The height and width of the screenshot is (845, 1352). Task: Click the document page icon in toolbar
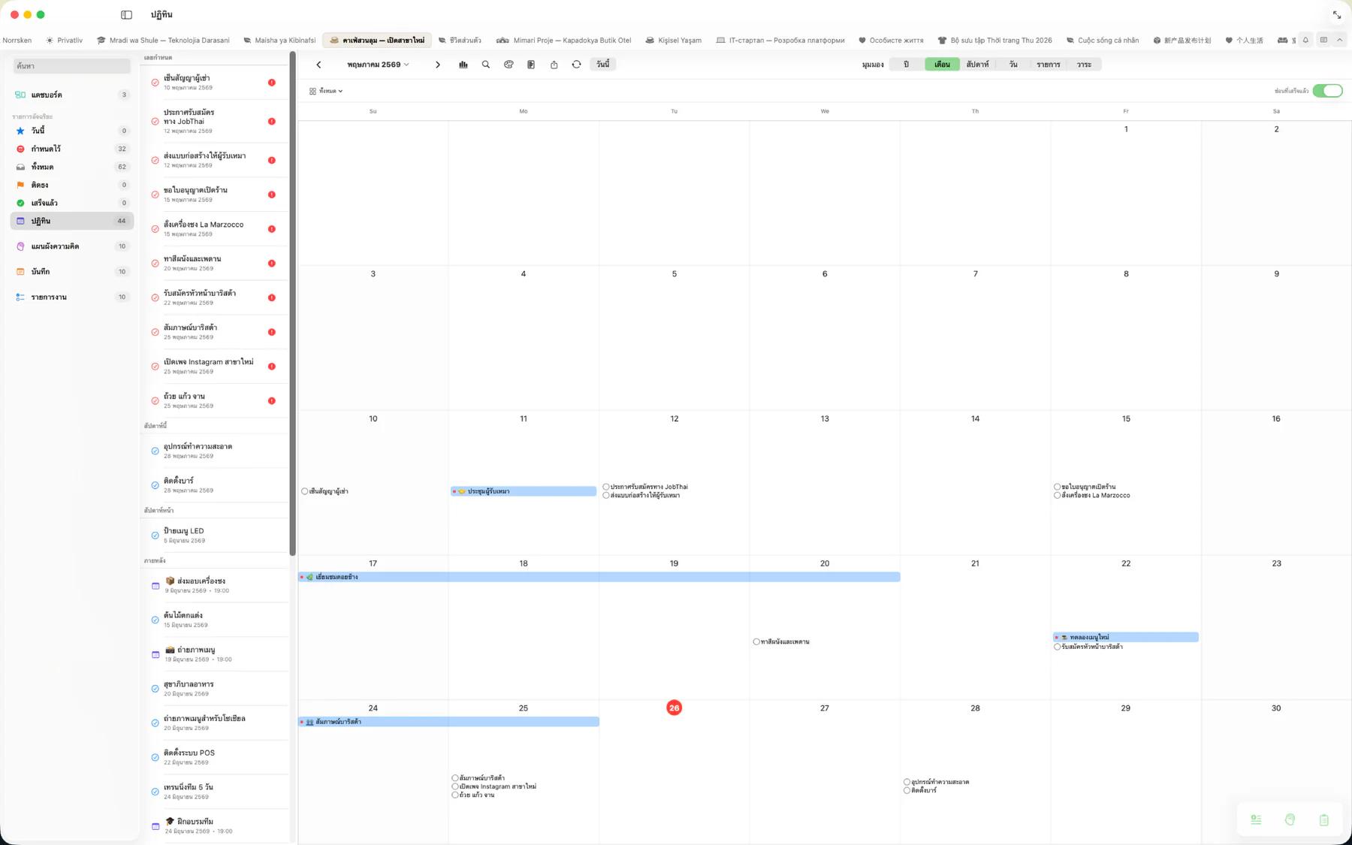pyautogui.click(x=531, y=65)
